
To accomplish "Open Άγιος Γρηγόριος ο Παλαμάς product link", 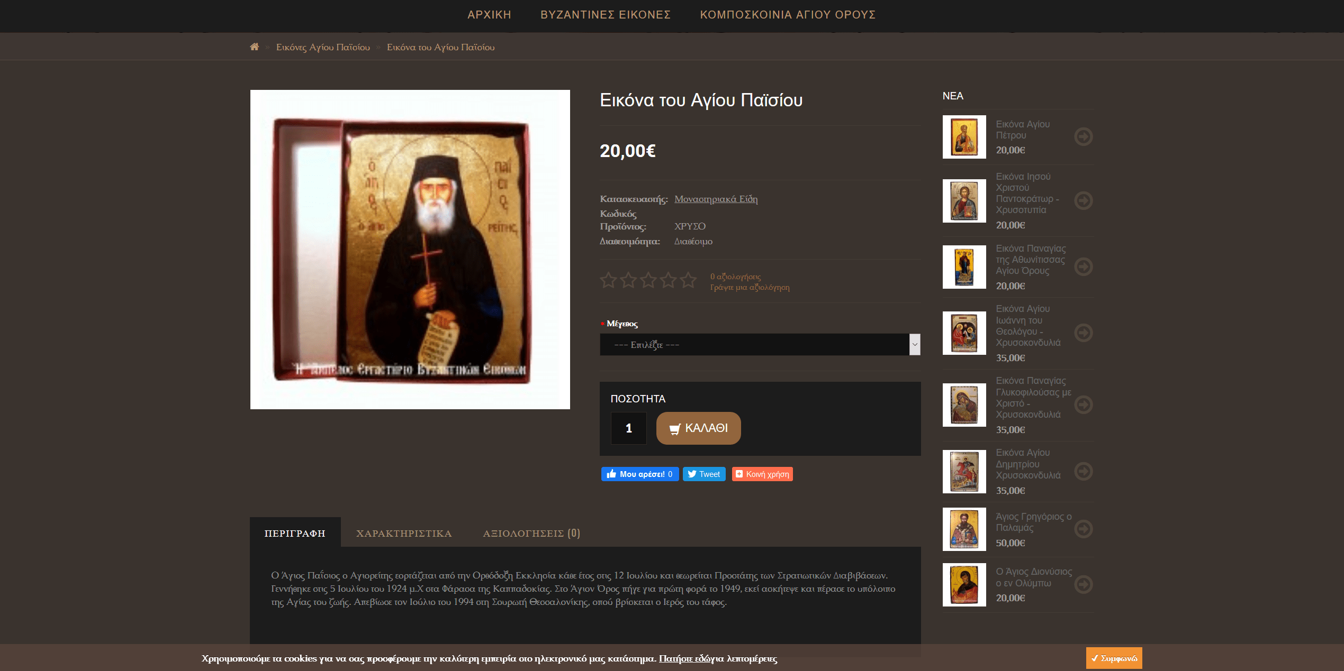I will (x=1034, y=522).
